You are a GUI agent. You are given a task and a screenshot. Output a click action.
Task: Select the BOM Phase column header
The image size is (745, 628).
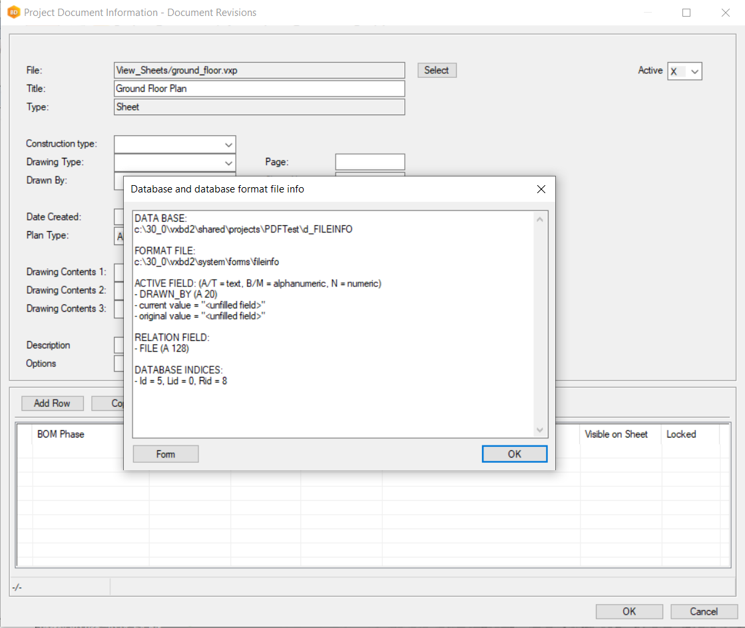pyautogui.click(x=61, y=434)
